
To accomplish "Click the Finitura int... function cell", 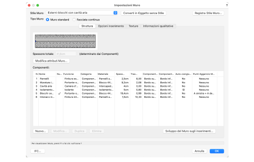I will [71, 97].
